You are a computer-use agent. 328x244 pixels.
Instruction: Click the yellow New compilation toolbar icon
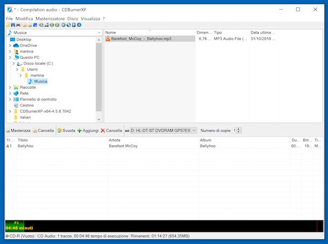pos(8,25)
